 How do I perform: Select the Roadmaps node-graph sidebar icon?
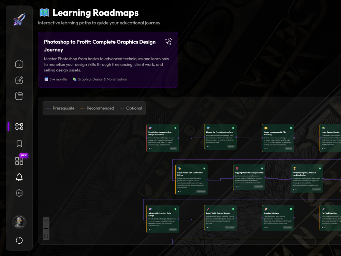(x=19, y=127)
